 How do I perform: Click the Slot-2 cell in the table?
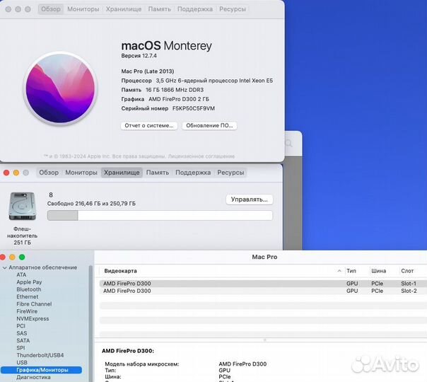[409, 291]
